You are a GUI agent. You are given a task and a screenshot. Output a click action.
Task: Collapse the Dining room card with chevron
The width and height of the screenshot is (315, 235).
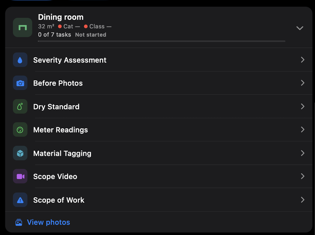(x=300, y=28)
